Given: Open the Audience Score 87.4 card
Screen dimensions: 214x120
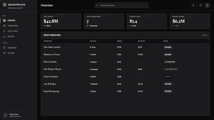Looking at the screenshot, I should point(147,21).
